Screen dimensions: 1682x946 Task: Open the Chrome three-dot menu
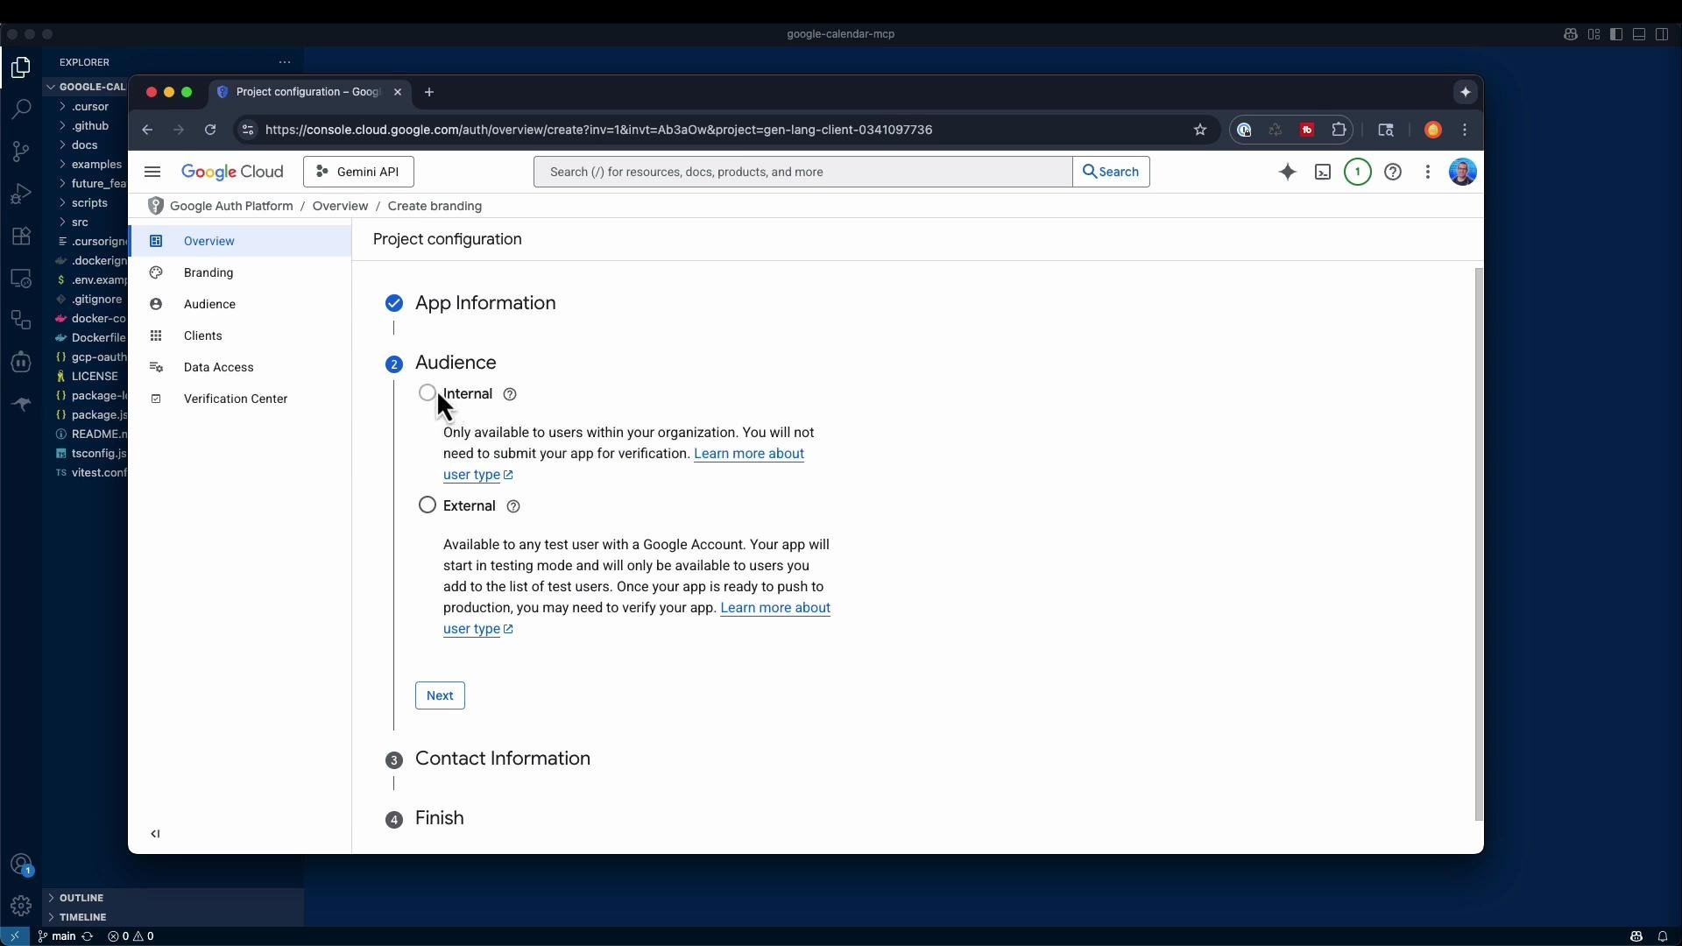point(1465,130)
